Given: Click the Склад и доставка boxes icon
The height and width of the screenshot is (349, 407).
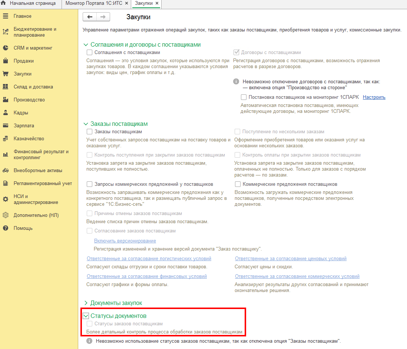Looking at the screenshot, I should (x=6, y=87).
